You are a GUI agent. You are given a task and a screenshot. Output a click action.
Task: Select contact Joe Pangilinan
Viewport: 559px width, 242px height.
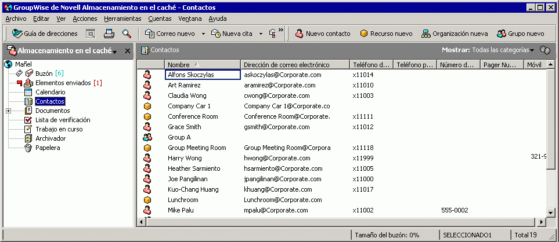pyautogui.click(x=187, y=179)
